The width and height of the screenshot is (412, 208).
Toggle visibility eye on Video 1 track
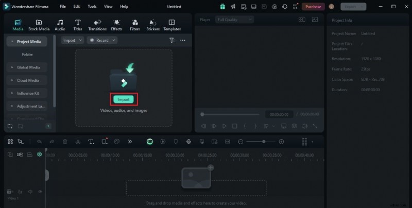pos(40,192)
